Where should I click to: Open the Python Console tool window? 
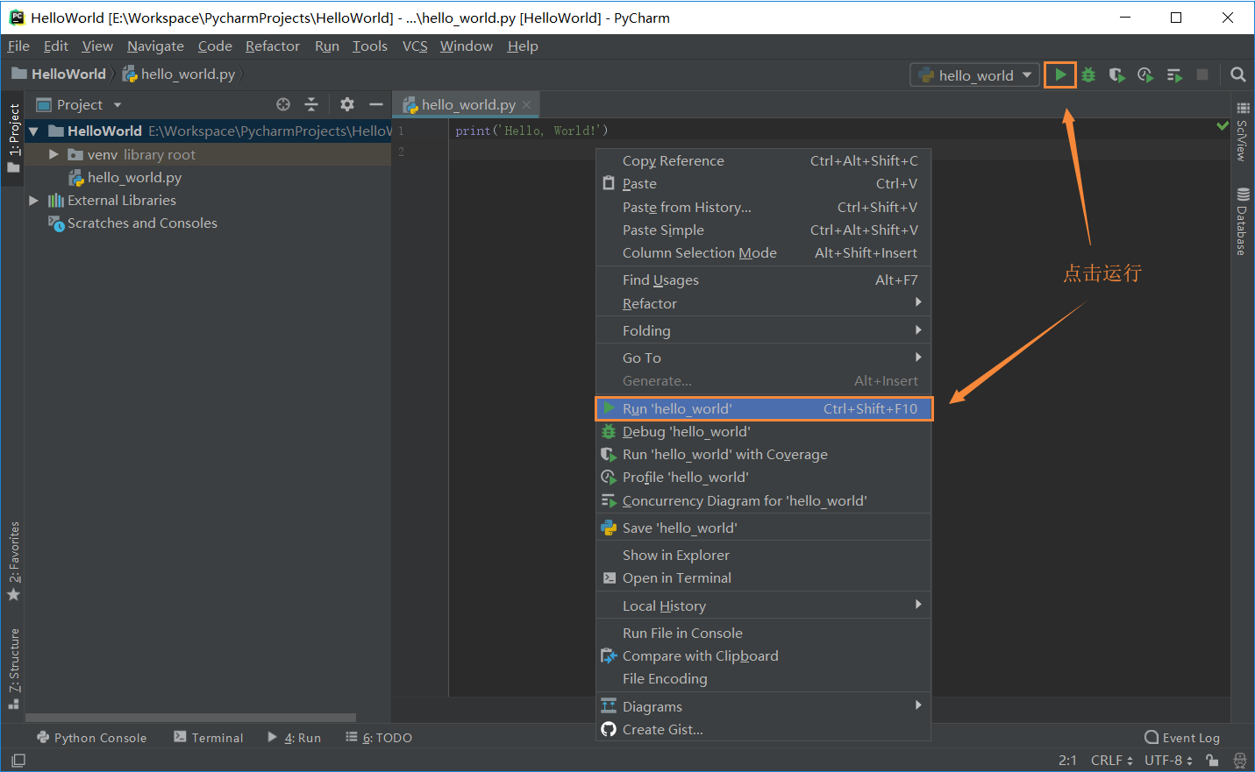click(x=91, y=737)
